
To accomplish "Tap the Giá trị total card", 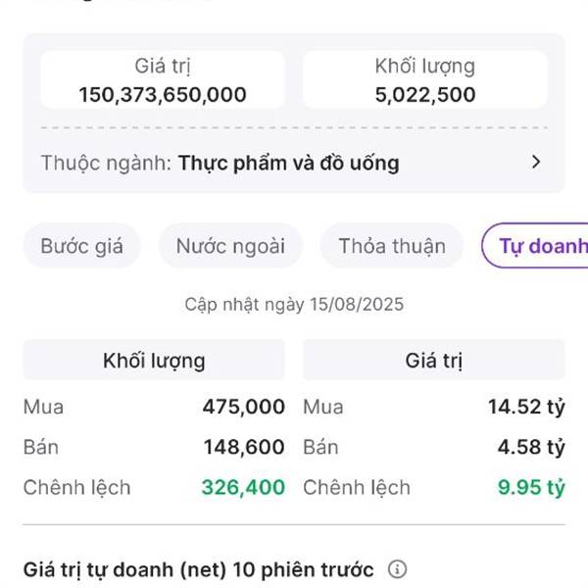I will 163,80.
